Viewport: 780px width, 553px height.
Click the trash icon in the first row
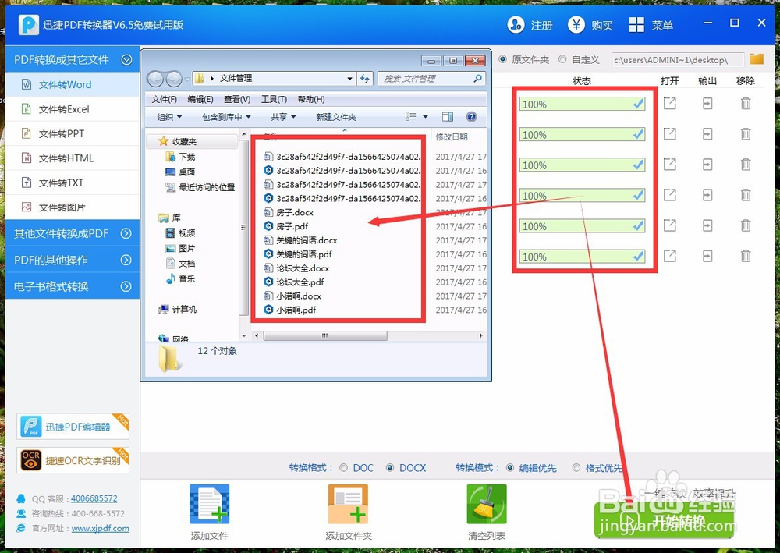pyautogui.click(x=746, y=104)
